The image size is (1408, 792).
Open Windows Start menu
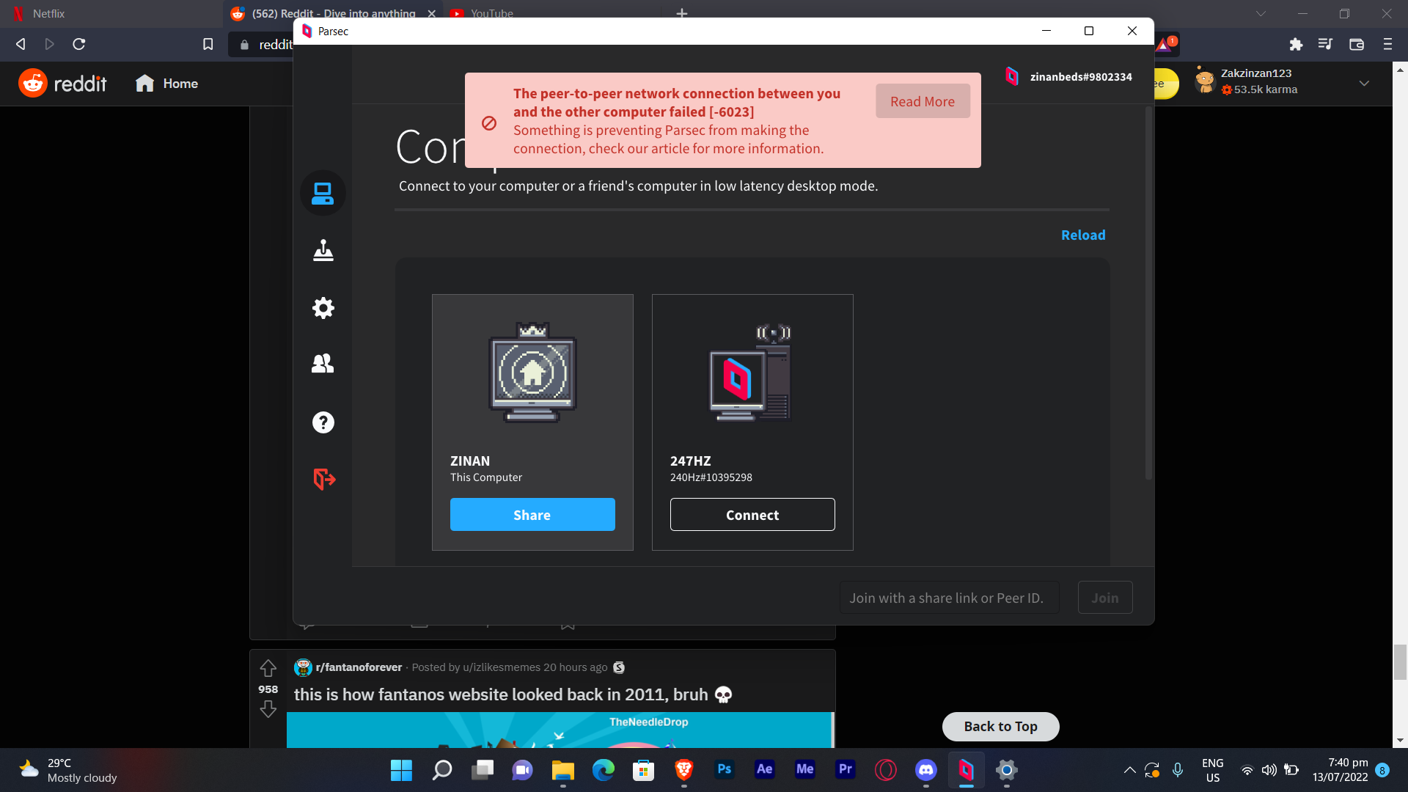click(401, 770)
